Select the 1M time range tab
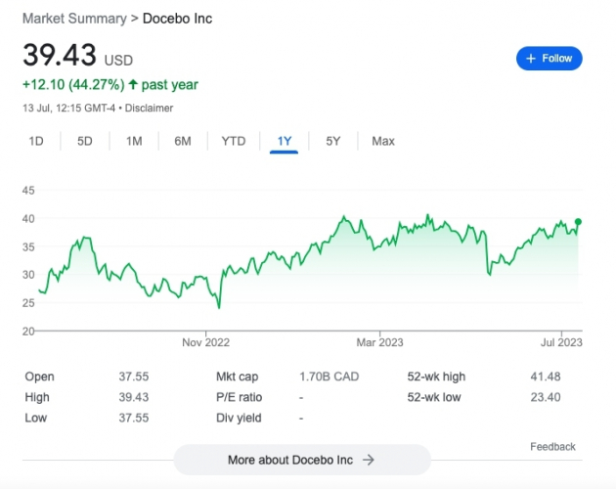This screenshot has height=489, width=616. pyautogui.click(x=134, y=141)
